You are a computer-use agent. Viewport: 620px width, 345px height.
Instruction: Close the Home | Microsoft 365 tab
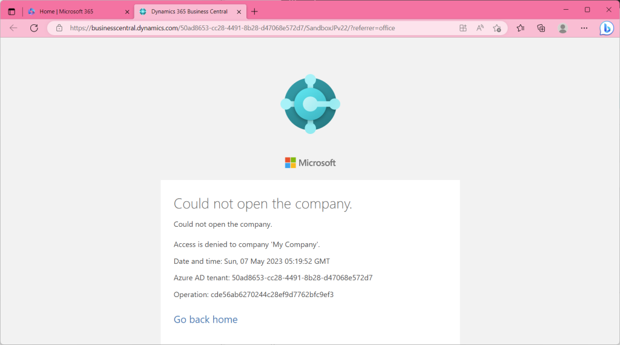pos(127,12)
